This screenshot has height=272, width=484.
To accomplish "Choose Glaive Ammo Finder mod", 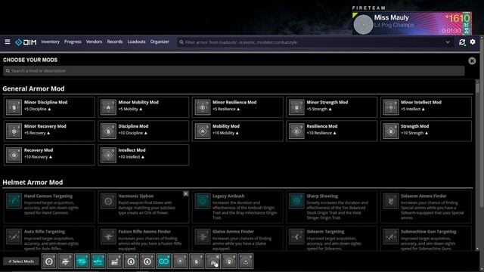I will click(237, 239).
